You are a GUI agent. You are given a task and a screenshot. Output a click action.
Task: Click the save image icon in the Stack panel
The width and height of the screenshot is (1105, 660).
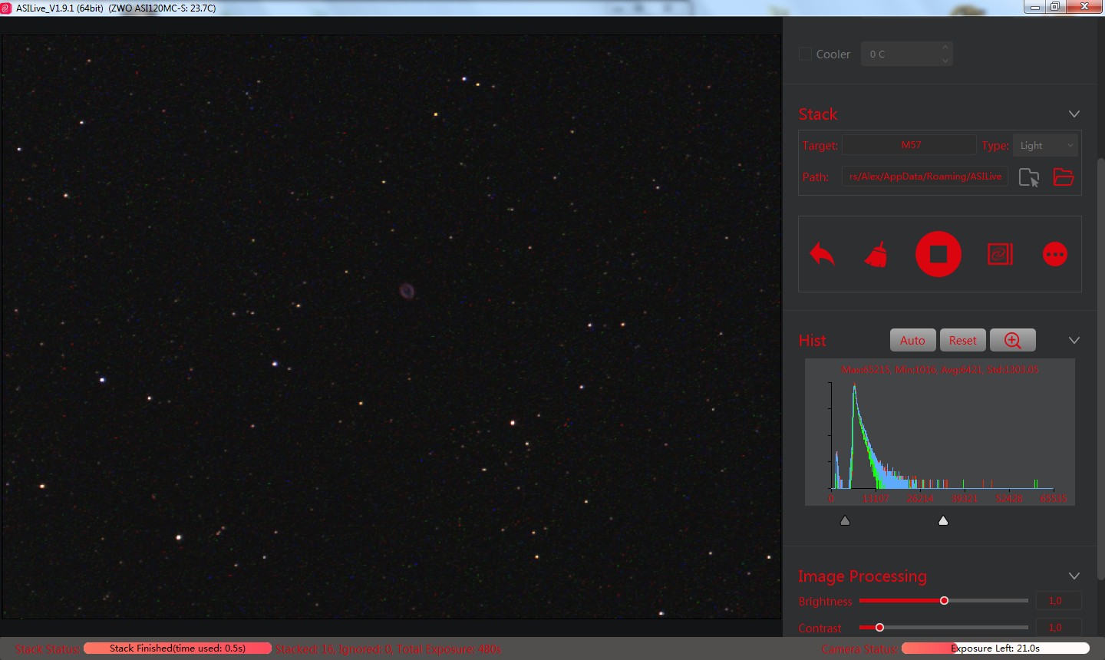coord(1000,254)
